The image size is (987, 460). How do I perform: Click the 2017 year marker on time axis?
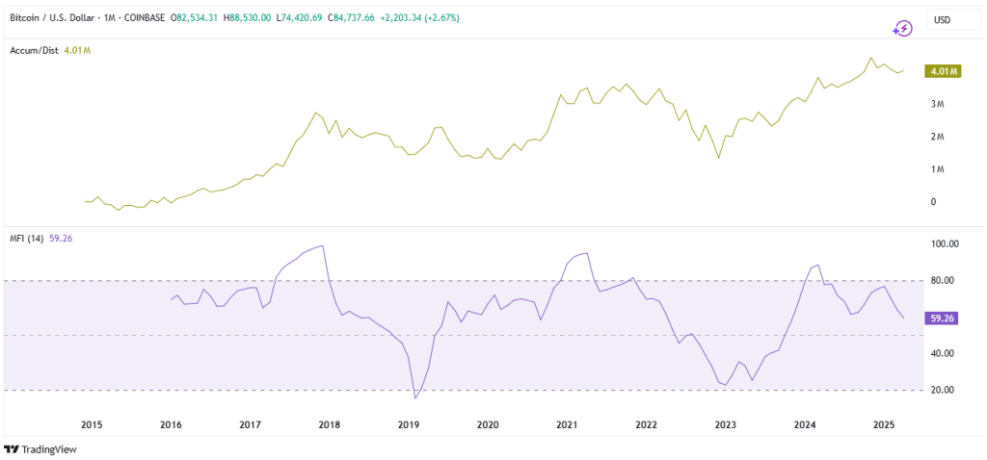(x=250, y=424)
